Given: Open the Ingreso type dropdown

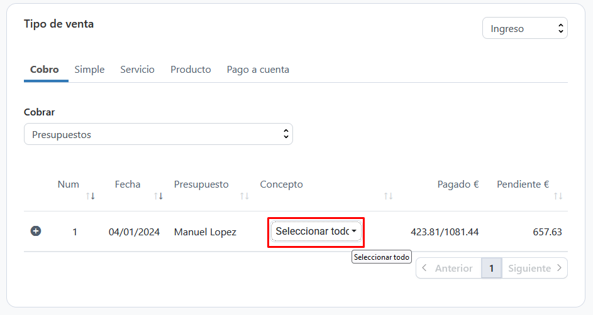Looking at the screenshot, I should (x=524, y=28).
